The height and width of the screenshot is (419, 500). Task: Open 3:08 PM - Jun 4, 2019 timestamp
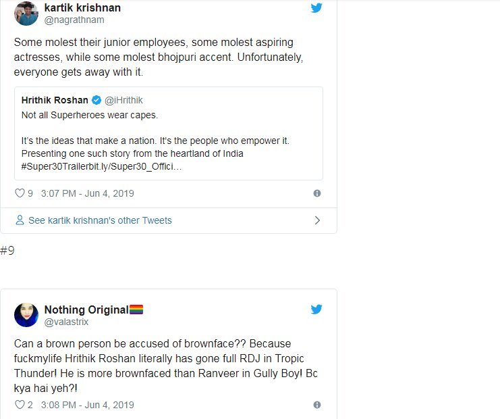[x=87, y=405]
